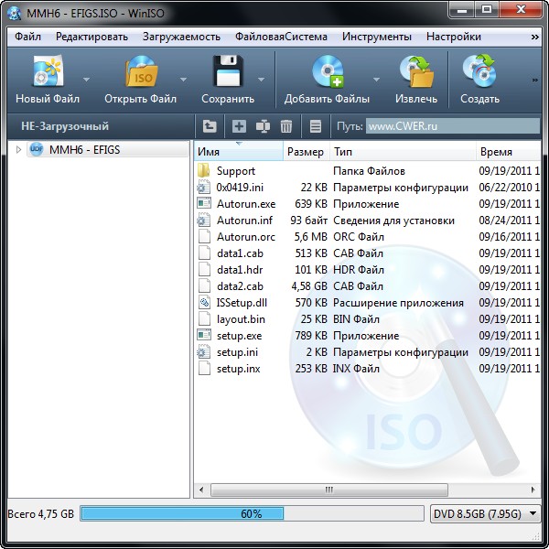Click the view mode list icon
Viewport: 549px width, 549px height.
click(x=316, y=126)
